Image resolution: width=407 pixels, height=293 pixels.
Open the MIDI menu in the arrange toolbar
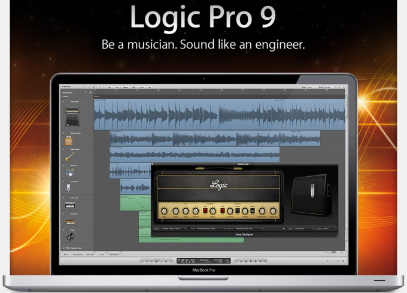[135, 87]
